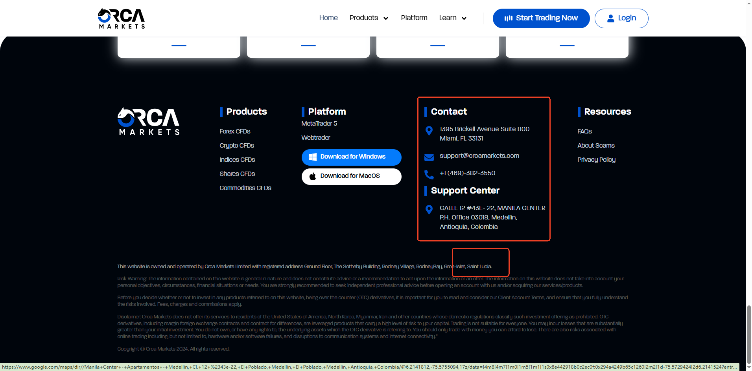Viewport: 752px width, 371px height.
Task: Open Shares CFDs footer link
Action: [x=237, y=174]
